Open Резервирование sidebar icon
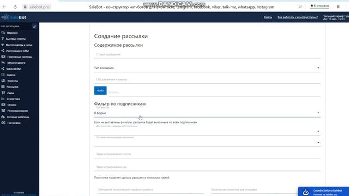 coord(3,111)
